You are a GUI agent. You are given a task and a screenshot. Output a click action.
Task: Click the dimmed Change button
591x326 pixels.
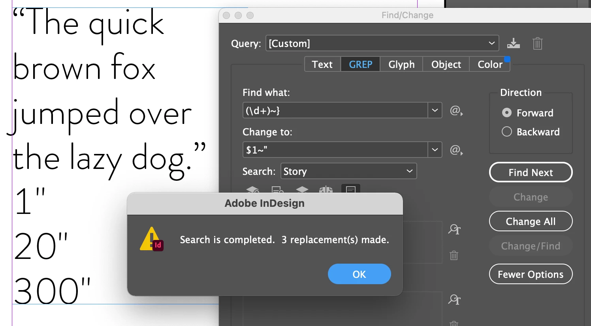(x=531, y=197)
